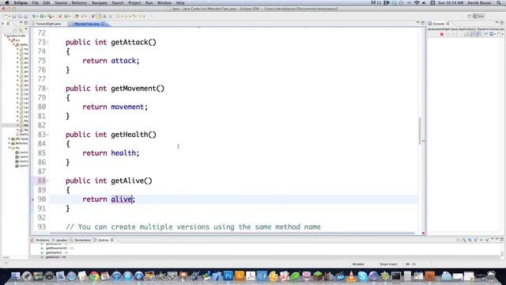Click the New Java Class icon
Image resolution: width=506 pixels, height=285 pixels.
[66, 16]
